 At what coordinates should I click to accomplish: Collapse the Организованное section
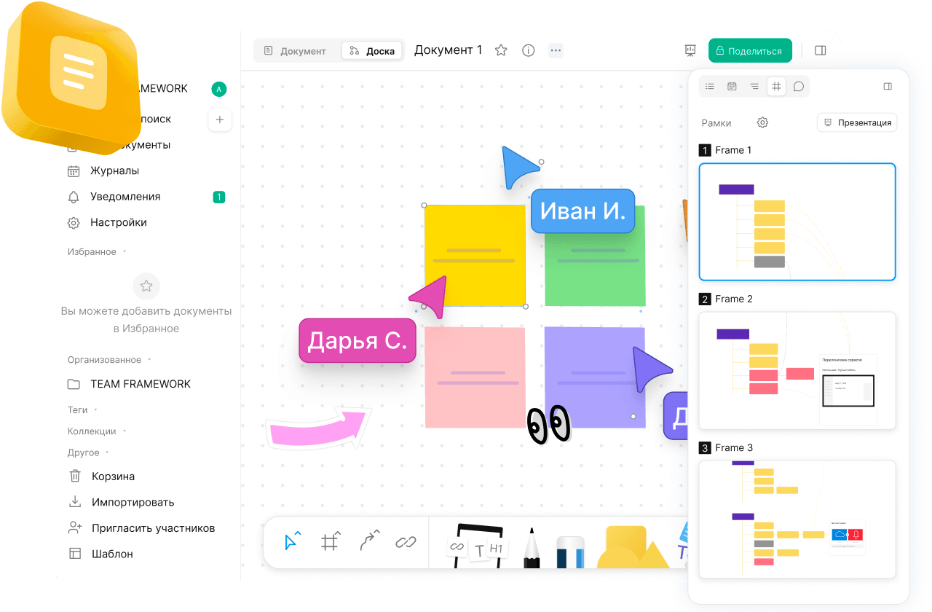[x=110, y=360]
